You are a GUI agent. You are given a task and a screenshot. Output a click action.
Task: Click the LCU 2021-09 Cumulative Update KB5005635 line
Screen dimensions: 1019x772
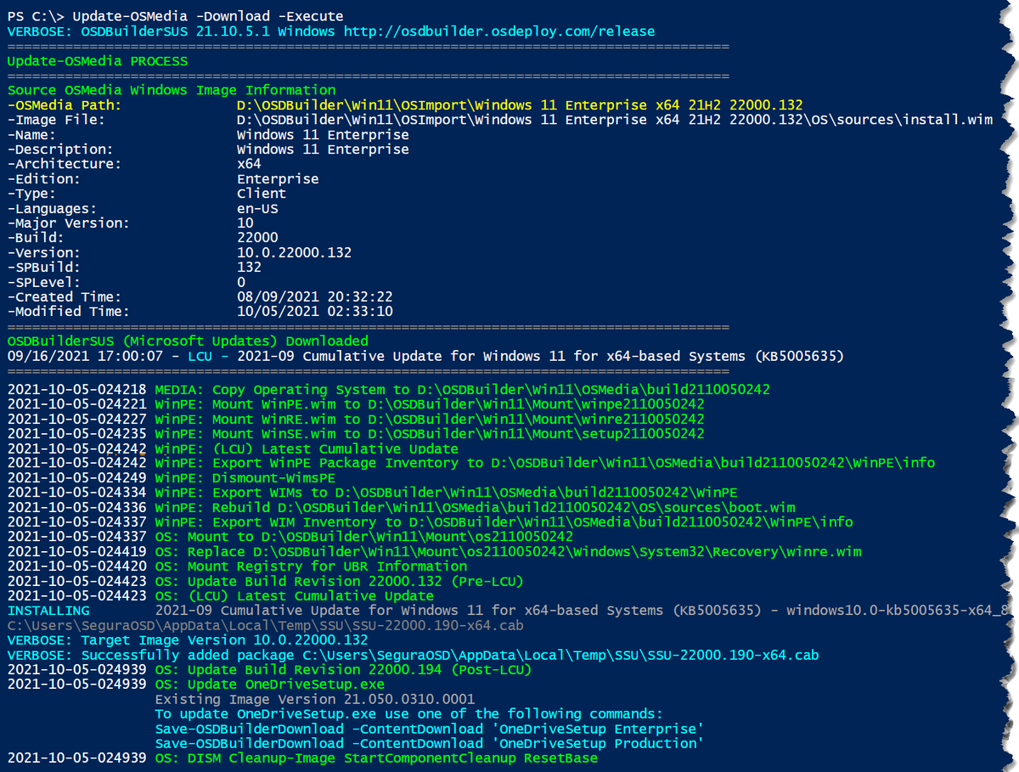pyautogui.click(x=425, y=356)
